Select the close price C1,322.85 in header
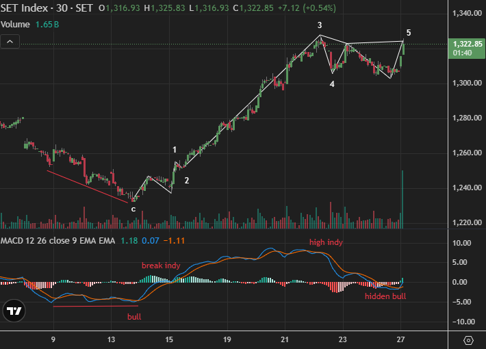Viewport: 486px width, 349px height. 253,8
